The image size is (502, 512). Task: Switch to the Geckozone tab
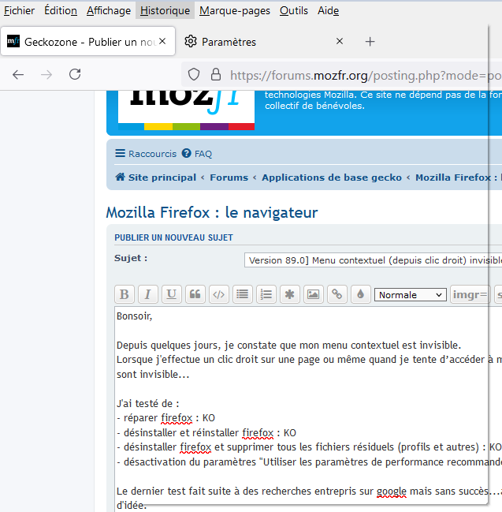(87, 42)
